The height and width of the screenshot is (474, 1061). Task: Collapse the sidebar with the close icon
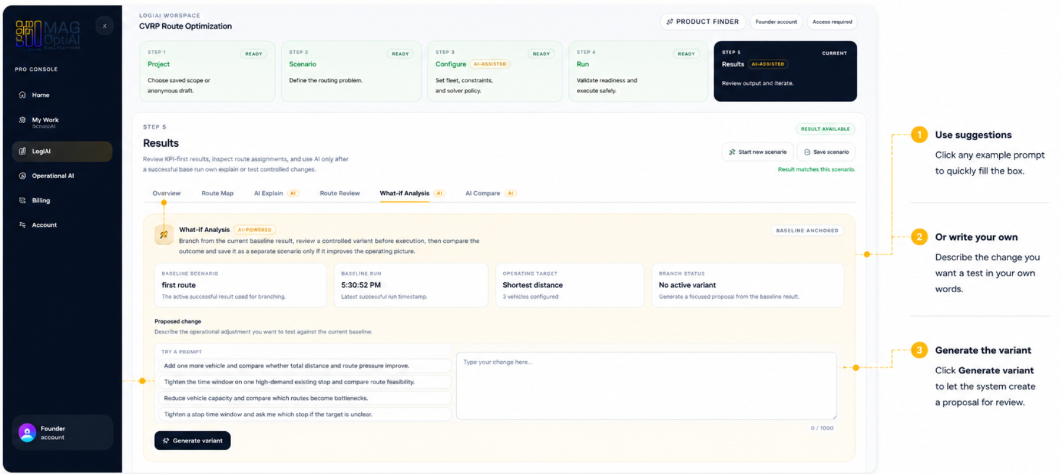105,26
